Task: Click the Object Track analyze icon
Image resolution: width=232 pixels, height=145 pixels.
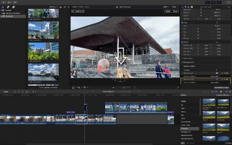Action: (216, 73)
